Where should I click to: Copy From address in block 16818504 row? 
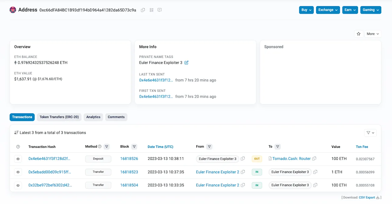tap(243, 185)
